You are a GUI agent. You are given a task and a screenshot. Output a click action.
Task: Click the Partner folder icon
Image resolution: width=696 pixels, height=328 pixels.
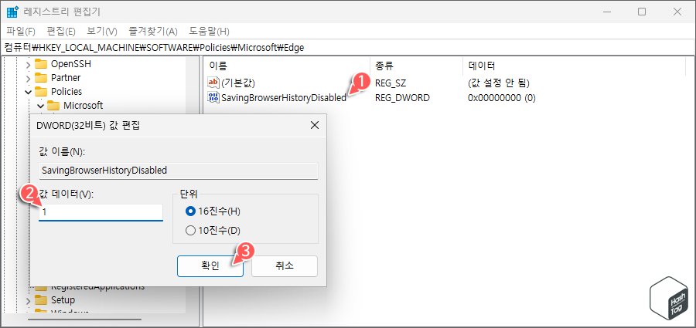click(x=41, y=78)
